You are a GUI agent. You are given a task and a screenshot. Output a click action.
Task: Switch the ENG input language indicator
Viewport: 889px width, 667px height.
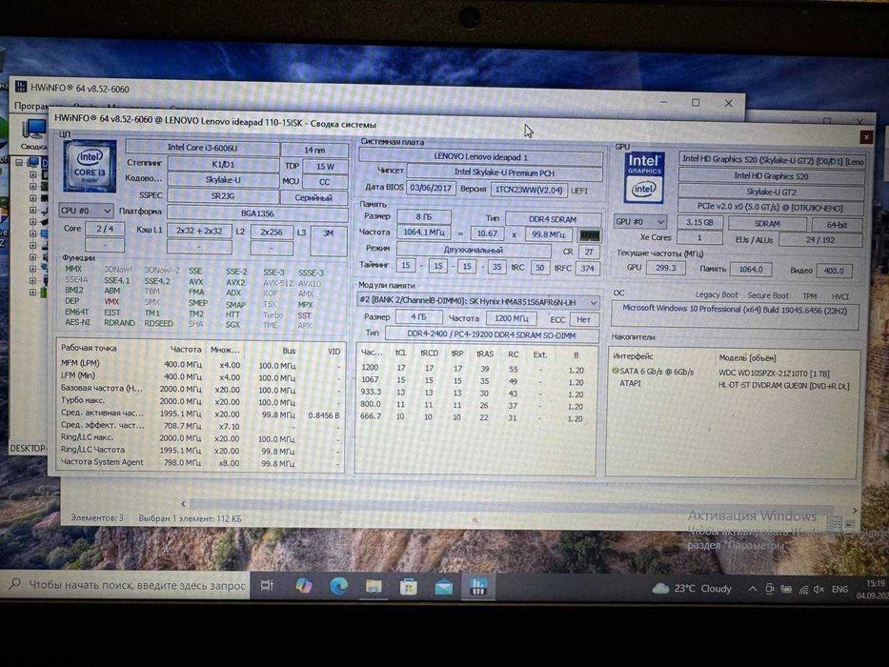(x=839, y=590)
